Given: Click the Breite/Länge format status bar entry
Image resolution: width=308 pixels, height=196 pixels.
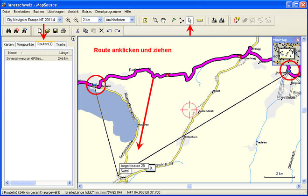Looking at the screenshot, I should click(93, 192).
